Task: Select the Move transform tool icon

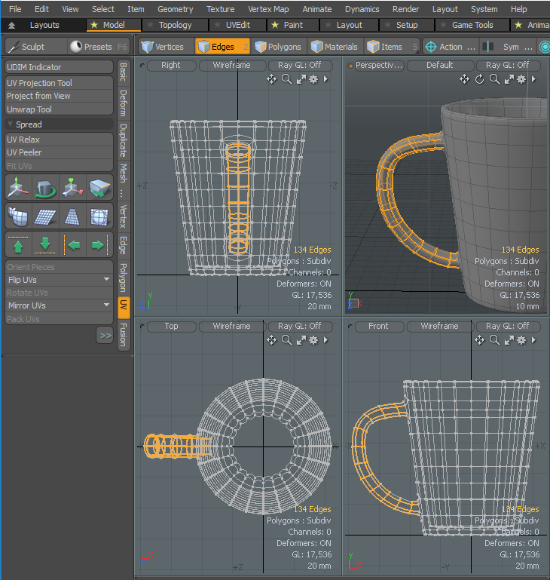Action: [x=18, y=187]
